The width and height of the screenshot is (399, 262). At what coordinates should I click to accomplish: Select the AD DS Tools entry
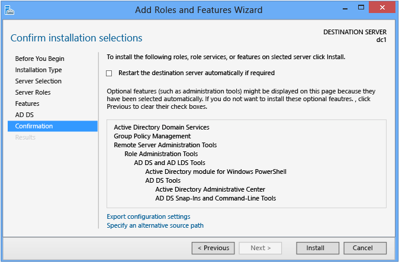click(x=163, y=180)
